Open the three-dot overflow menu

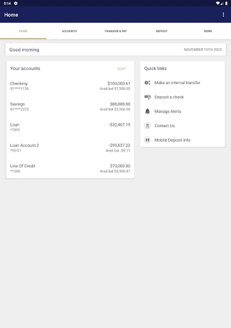(223, 15)
